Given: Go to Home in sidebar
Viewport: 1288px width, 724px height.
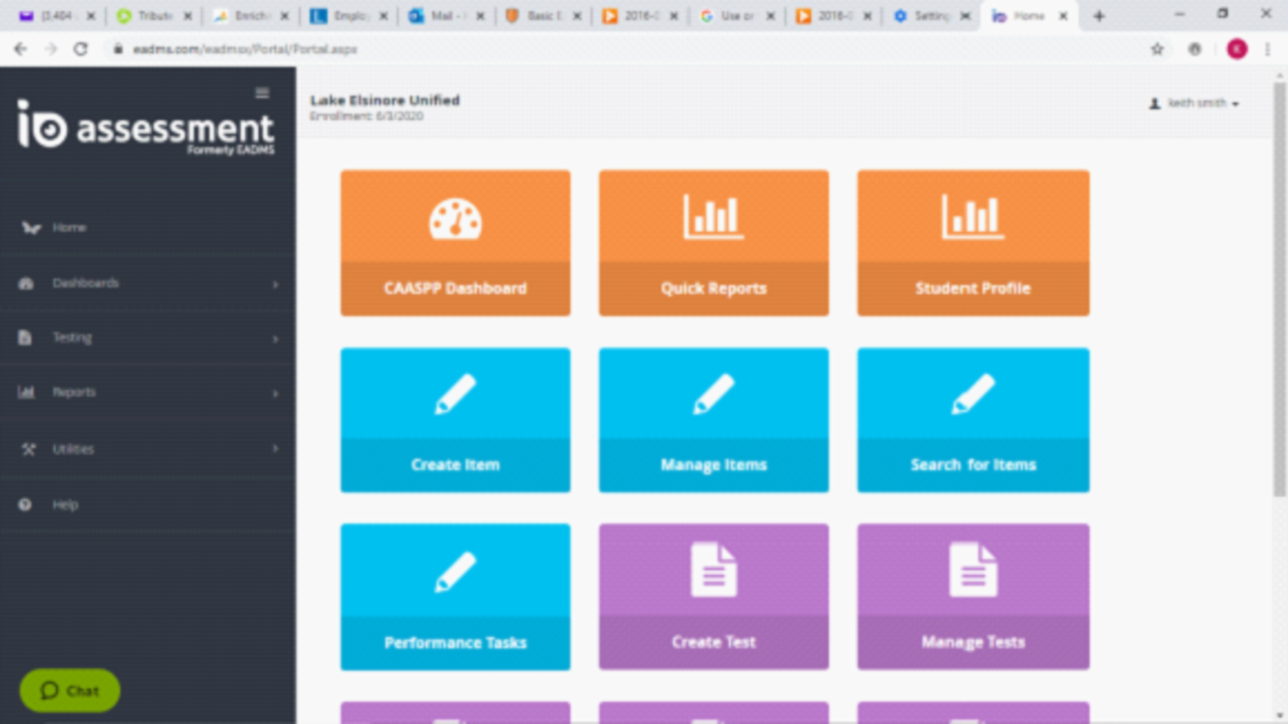Looking at the screenshot, I should point(69,228).
